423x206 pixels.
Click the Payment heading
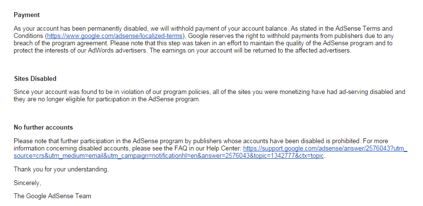pos(27,15)
